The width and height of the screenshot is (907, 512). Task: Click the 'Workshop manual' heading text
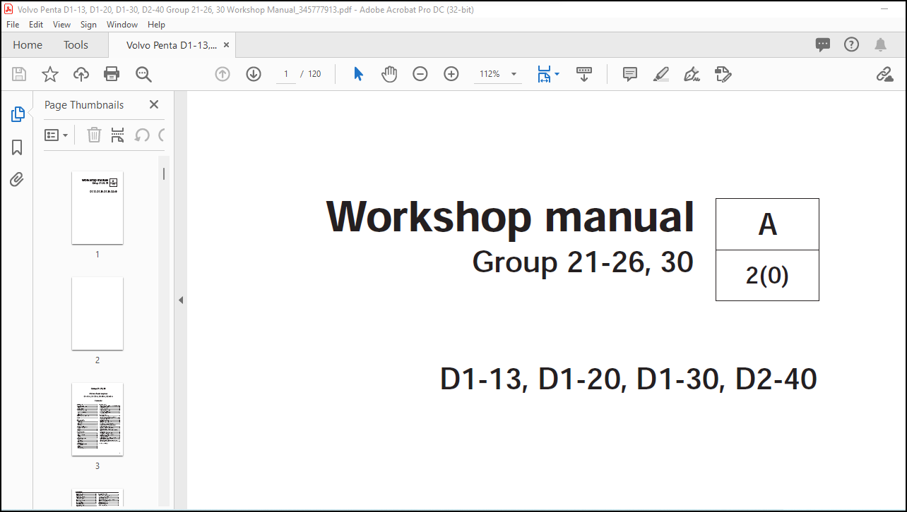[x=510, y=217]
